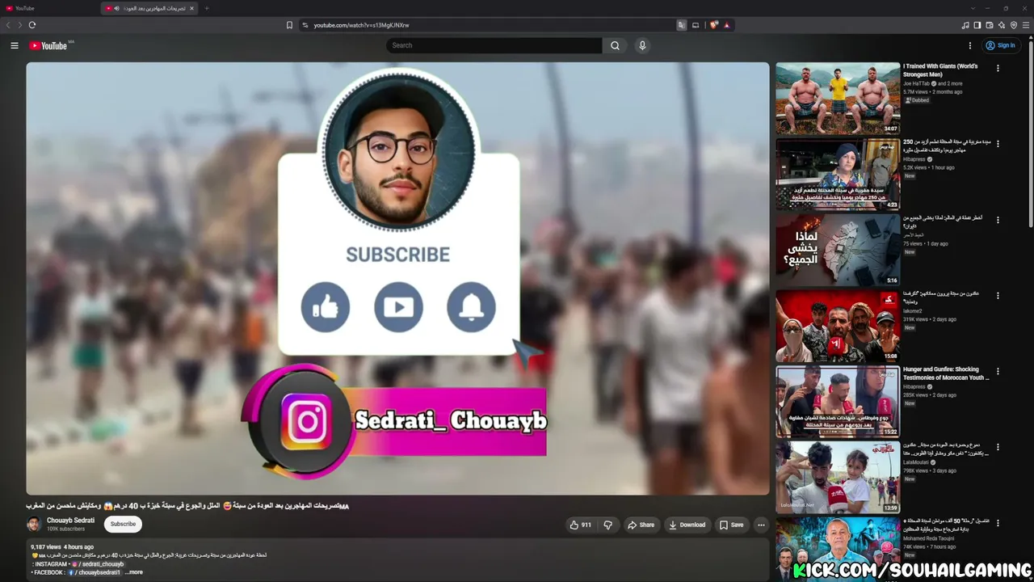
Task: Click the Download button
Action: (687, 525)
